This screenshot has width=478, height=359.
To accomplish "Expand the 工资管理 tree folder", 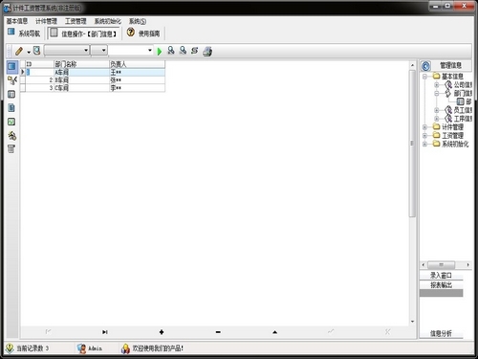I will coord(424,136).
